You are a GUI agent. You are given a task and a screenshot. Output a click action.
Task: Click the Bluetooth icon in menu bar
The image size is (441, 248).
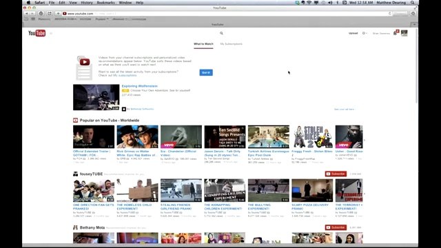[338, 3]
